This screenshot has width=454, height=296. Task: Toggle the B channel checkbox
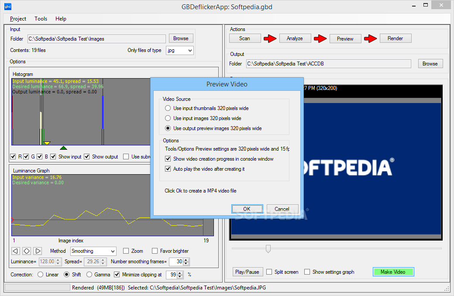tap(40, 157)
